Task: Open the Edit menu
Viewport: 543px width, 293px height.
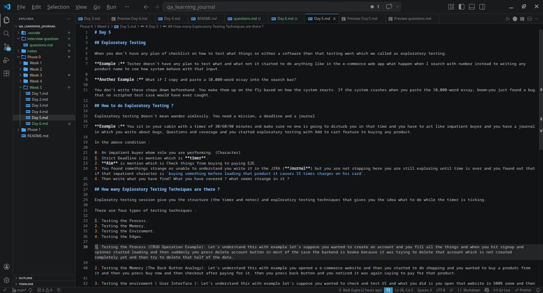Action: pyautogui.click(x=36, y=7)
